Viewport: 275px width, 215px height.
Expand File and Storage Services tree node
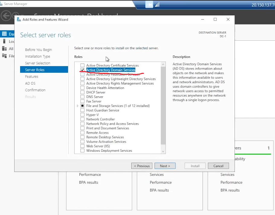point(78,106)
